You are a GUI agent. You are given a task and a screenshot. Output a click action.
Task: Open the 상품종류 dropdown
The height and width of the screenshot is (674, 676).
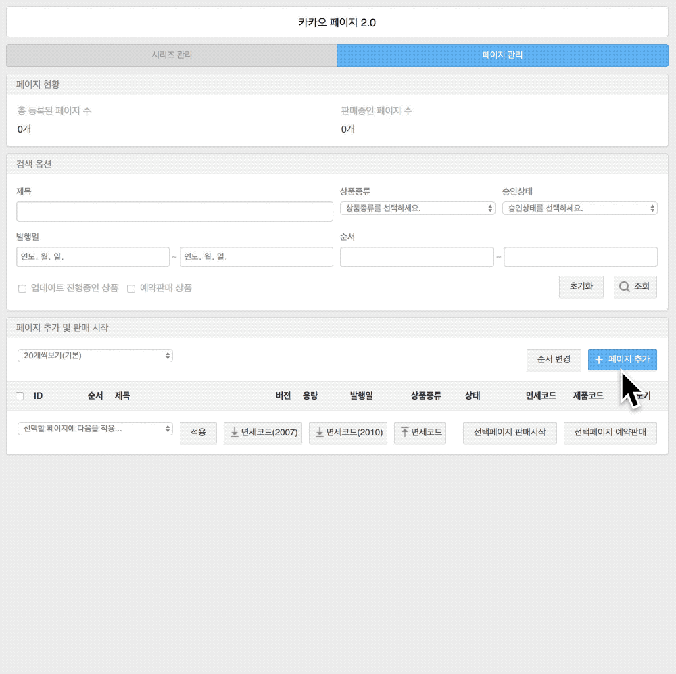point(417,208)
